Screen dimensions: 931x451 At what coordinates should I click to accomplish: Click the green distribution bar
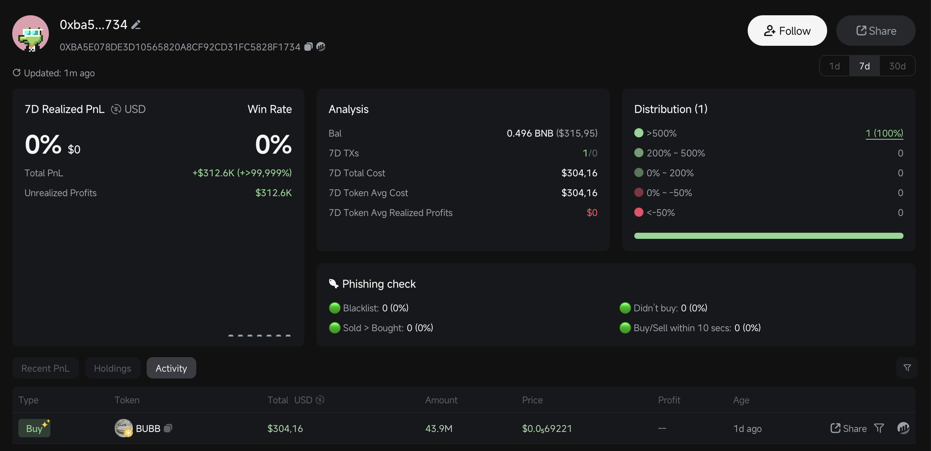click(x=768, y=236)
